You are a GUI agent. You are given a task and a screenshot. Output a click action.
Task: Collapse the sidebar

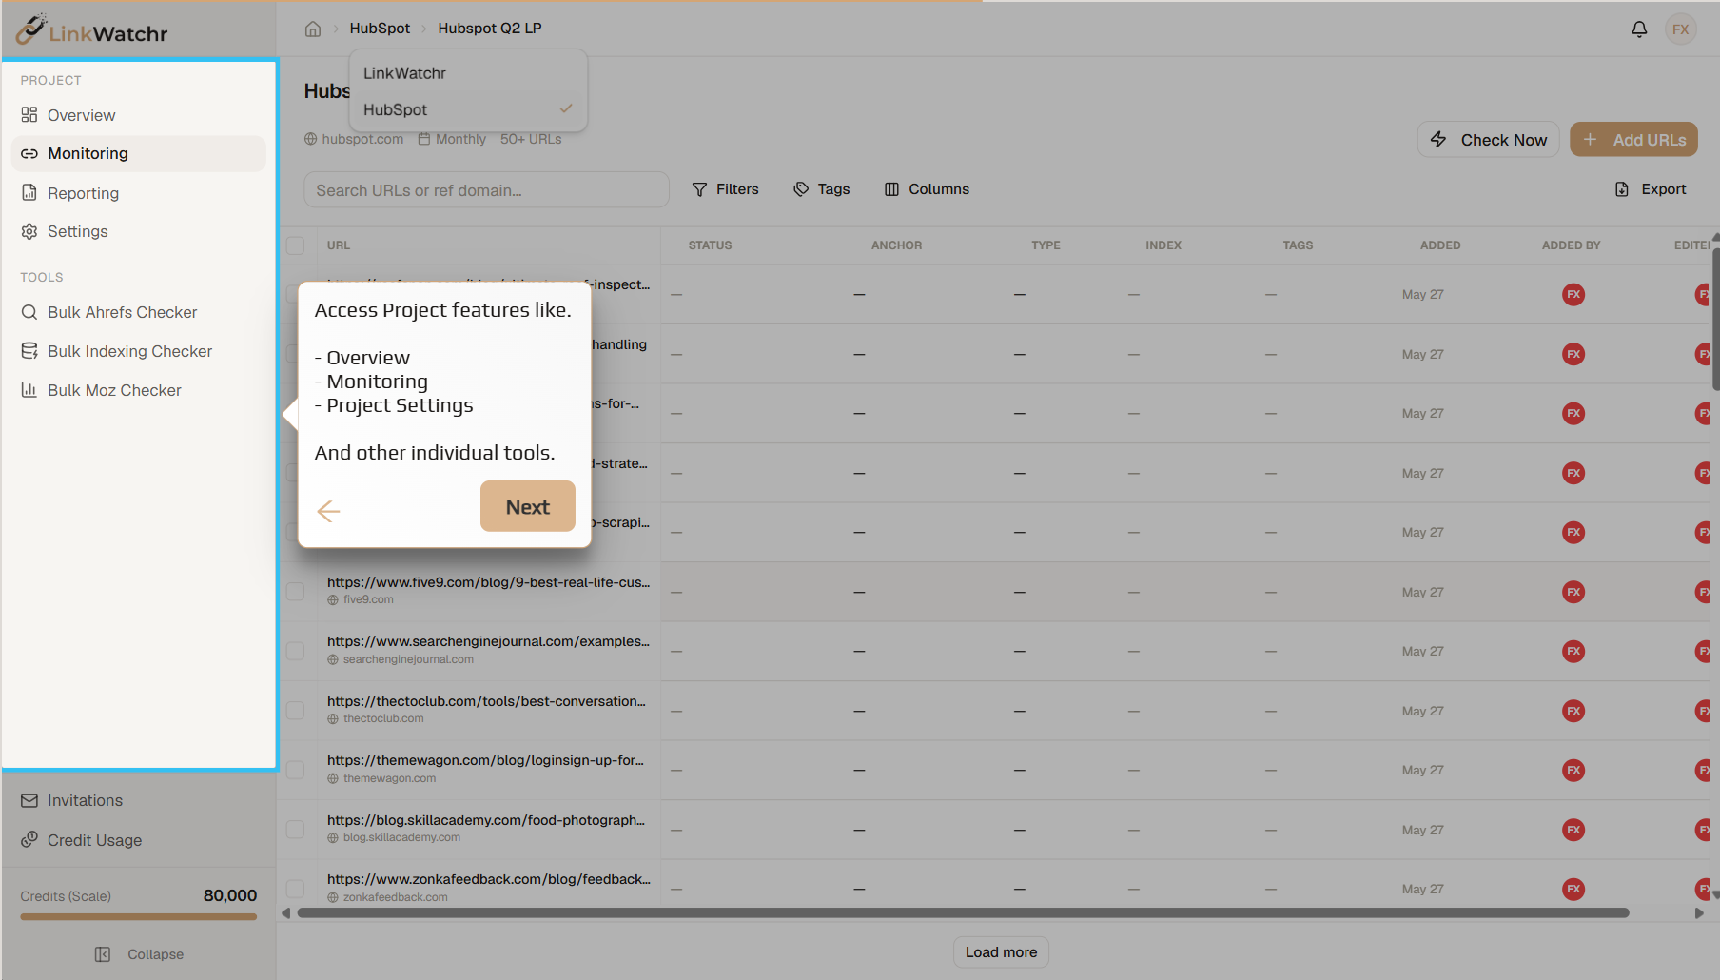(139, 954)
